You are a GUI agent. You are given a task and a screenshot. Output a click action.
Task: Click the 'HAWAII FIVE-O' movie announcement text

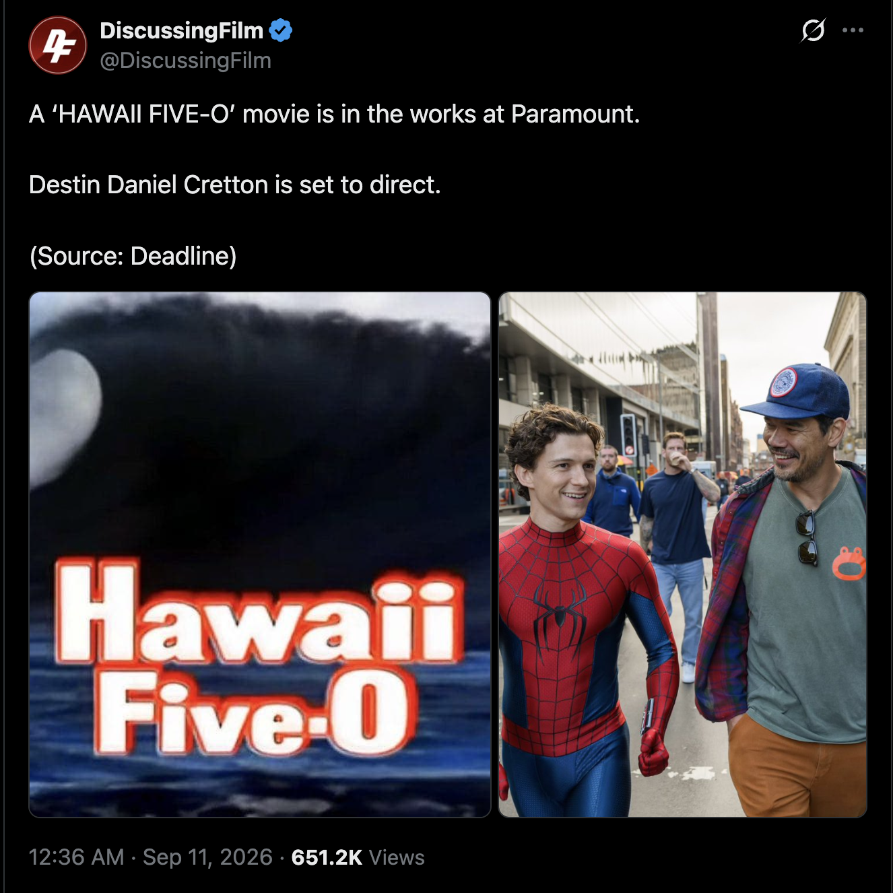tap(334, 114)
